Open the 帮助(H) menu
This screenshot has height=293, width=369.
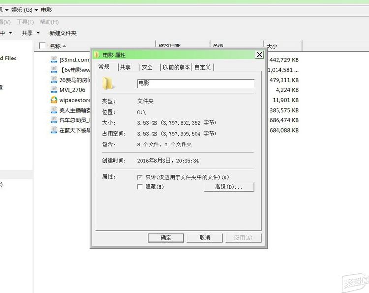(49, 22)
